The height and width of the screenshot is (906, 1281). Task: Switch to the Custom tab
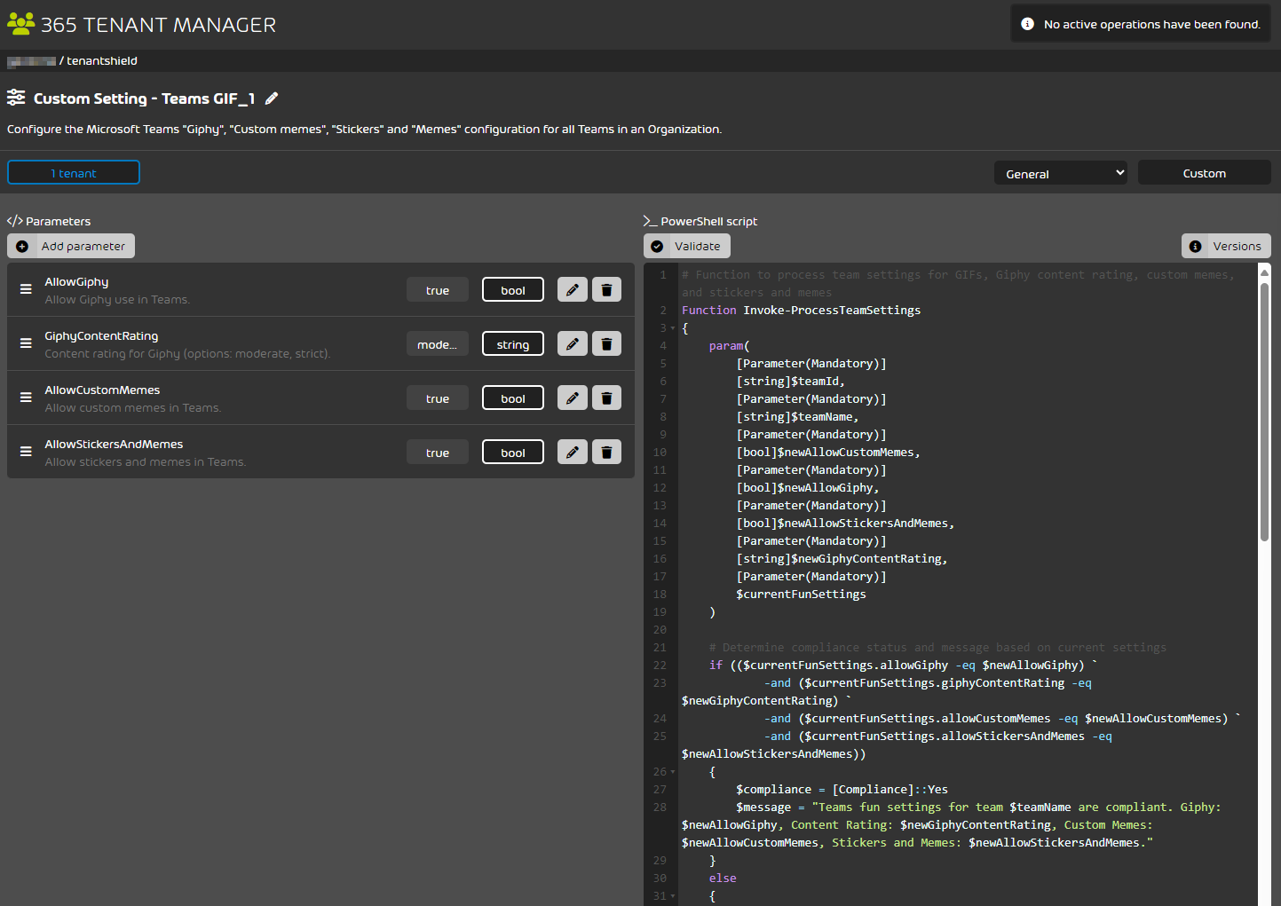coord(1204,172)
